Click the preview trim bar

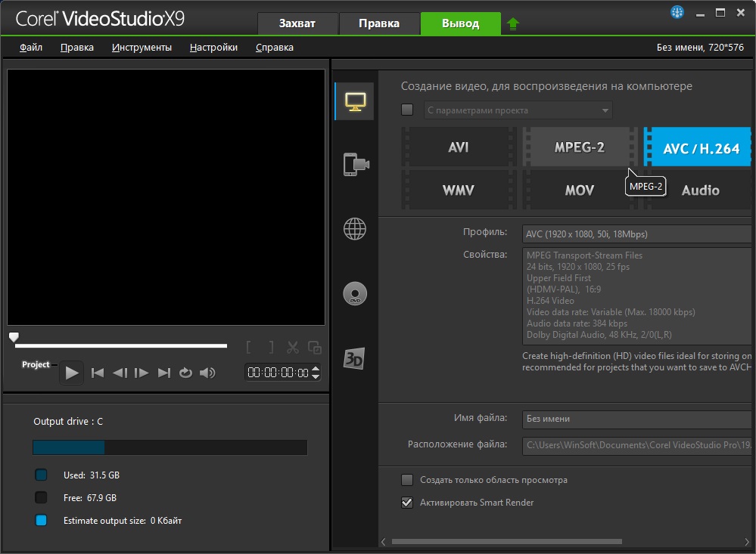[121, 345]
